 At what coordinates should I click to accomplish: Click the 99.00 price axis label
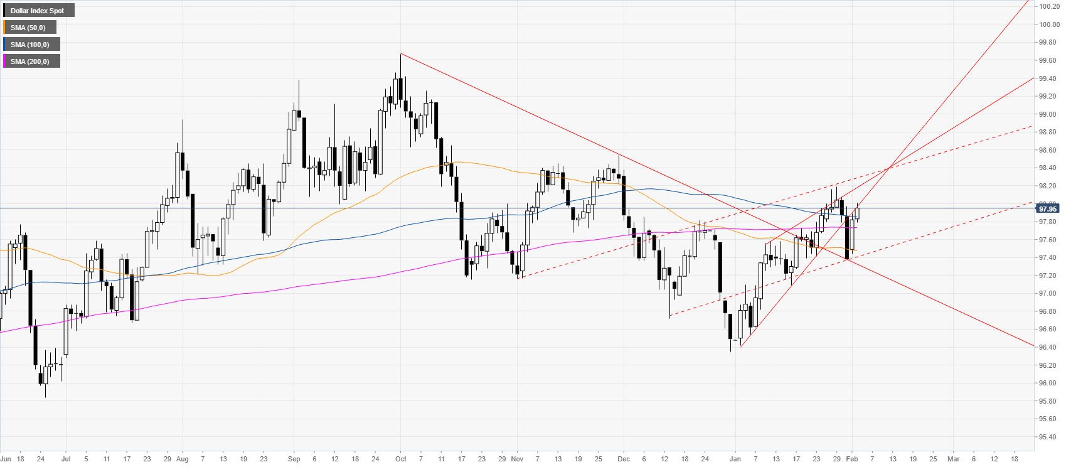click(x=1047, y=114)
